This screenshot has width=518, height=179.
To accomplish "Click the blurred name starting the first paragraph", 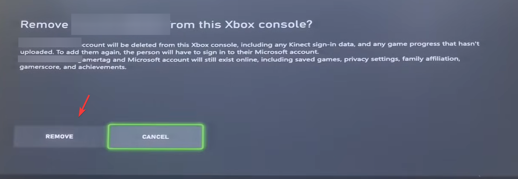I will (x=50, y=43).
